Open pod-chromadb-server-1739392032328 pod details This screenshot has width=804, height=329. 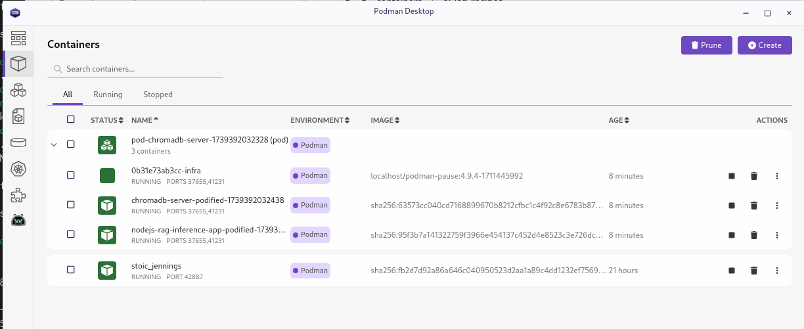[x=210, y=140]
